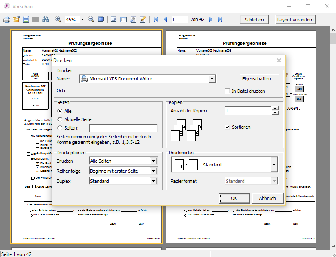The image size is (336, 257).
Task: Select the 'Aktuelle Seite' radio button
Action: click(60, 119)
